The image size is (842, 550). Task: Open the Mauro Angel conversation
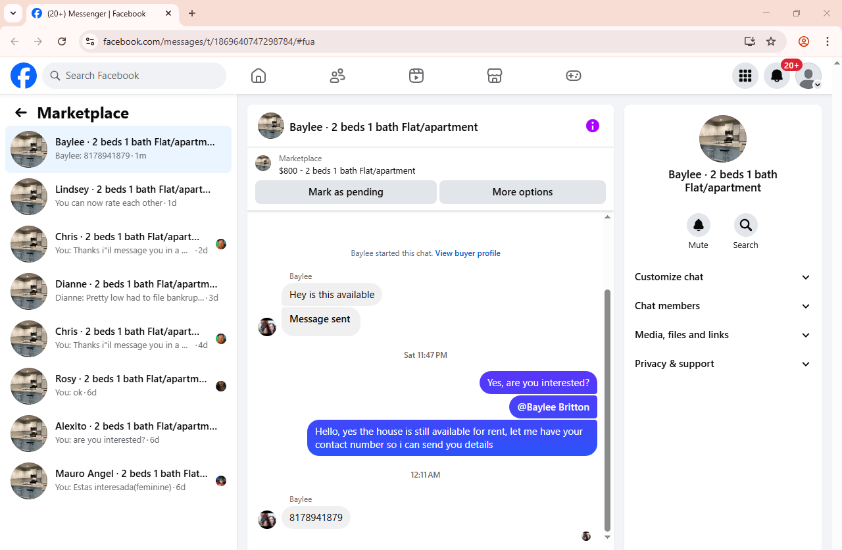[x=118, y=481]
